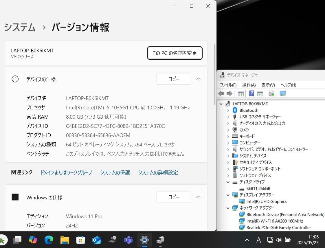Viewport: 325px width, 248px height.
Task: Collapse the Windows の仕様 section
Action: 198,197
